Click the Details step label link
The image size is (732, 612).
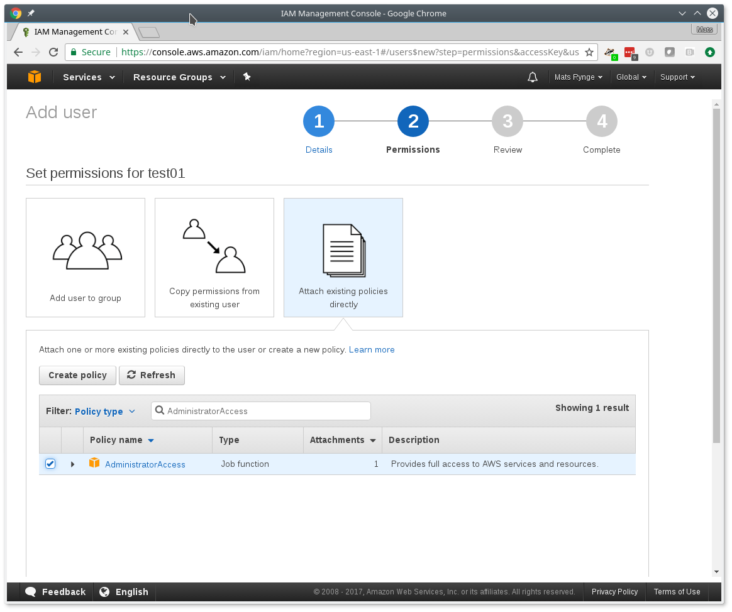coord(319,150)
